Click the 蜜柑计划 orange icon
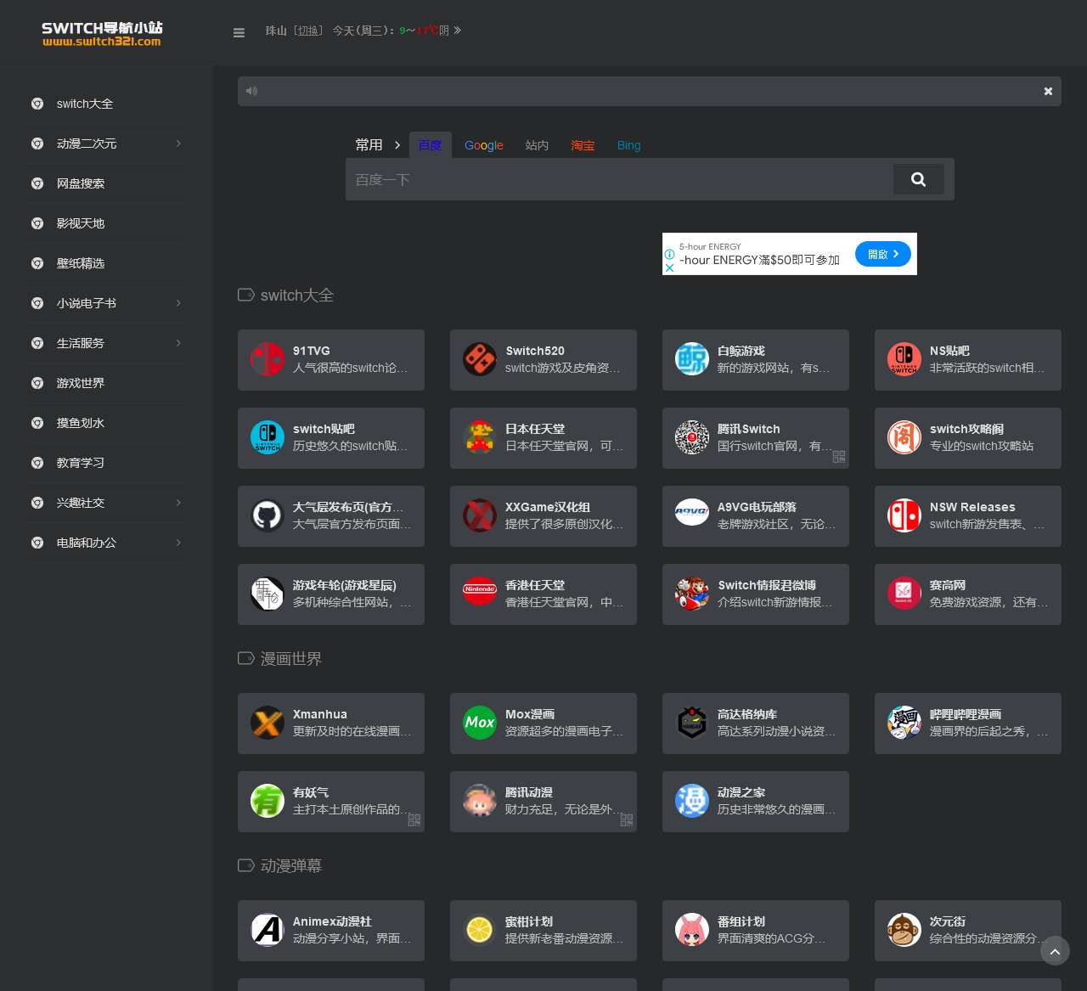This screenshot has height=991, width=1087. click(x=480, y=930)
